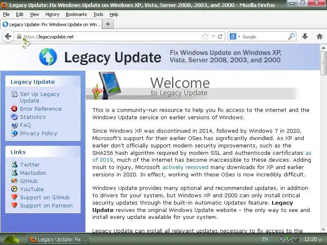Click the page scrollbar up arrow

tap(323, 48)
